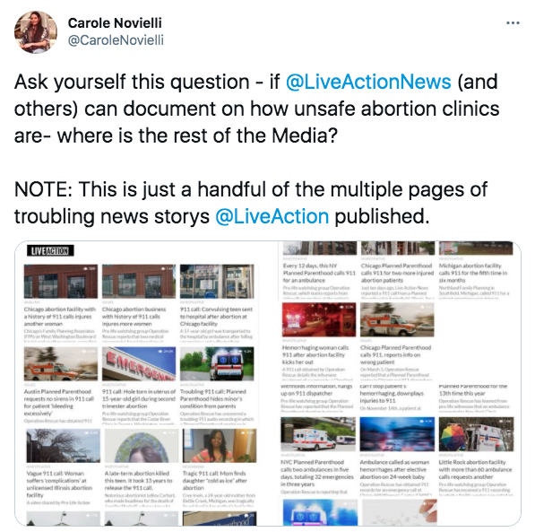The image size is (535, 532).
Task: Click the rainbow umbrella ambulance thumbnail
Action: pos(476,434)
